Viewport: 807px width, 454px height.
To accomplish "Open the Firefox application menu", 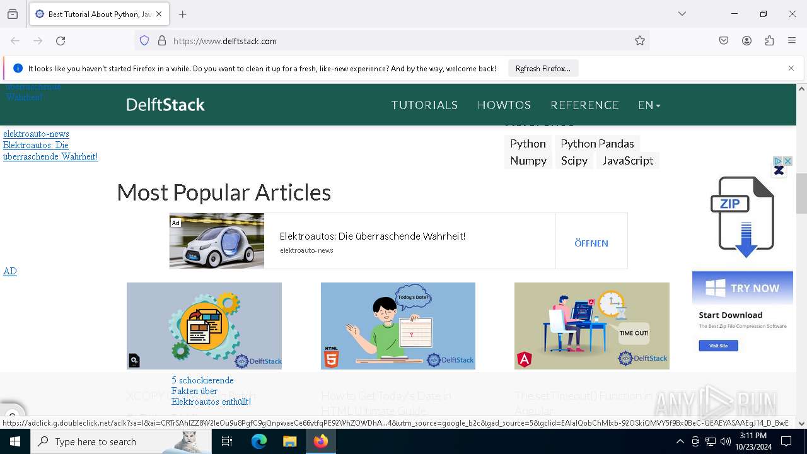I will point(792,41).
